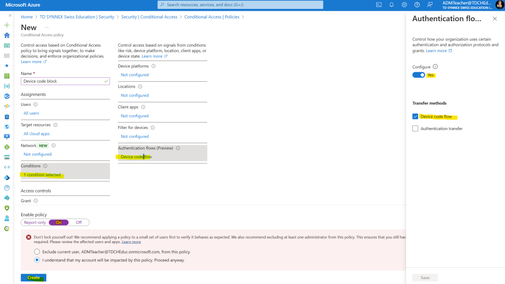505x284 pixels.
Task: Close the Authentication flows panel
Action: 495,19
